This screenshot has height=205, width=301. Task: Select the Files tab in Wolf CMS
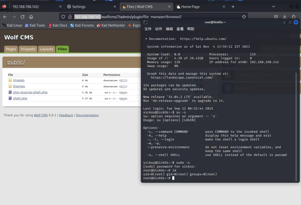tap(62, 49)
